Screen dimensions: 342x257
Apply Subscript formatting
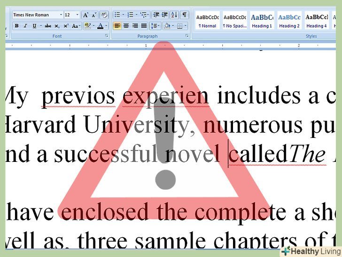point(57,26)
